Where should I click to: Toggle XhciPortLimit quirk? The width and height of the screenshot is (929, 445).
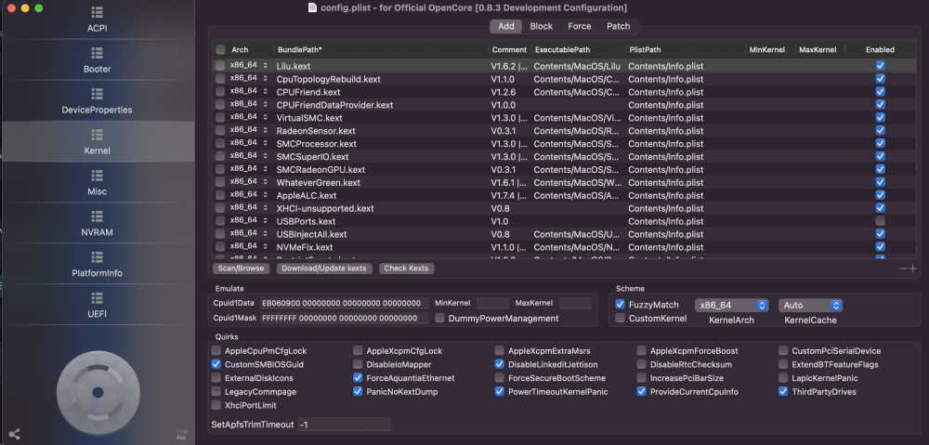(216, 405)
